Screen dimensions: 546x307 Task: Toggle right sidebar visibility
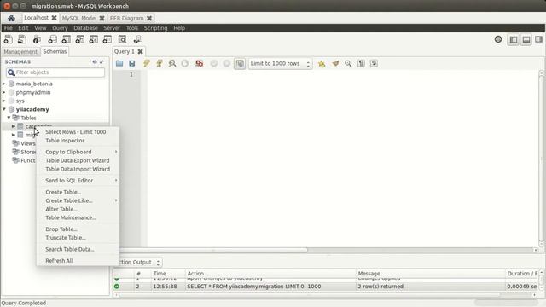538,40
